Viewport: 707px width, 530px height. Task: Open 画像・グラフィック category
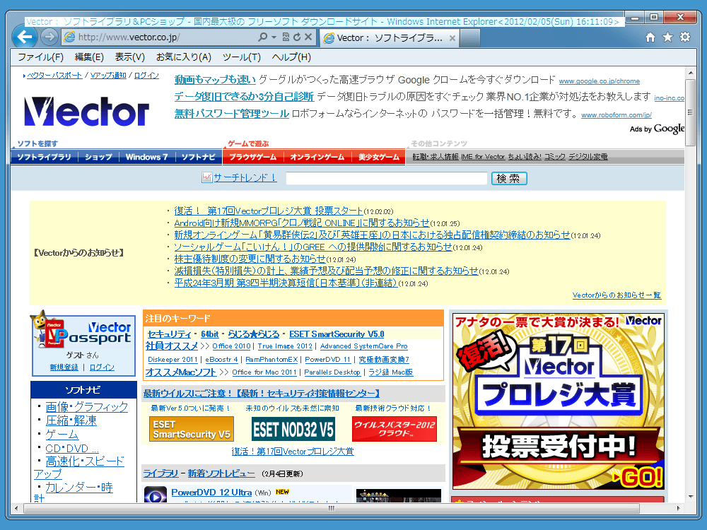point(86,407)
